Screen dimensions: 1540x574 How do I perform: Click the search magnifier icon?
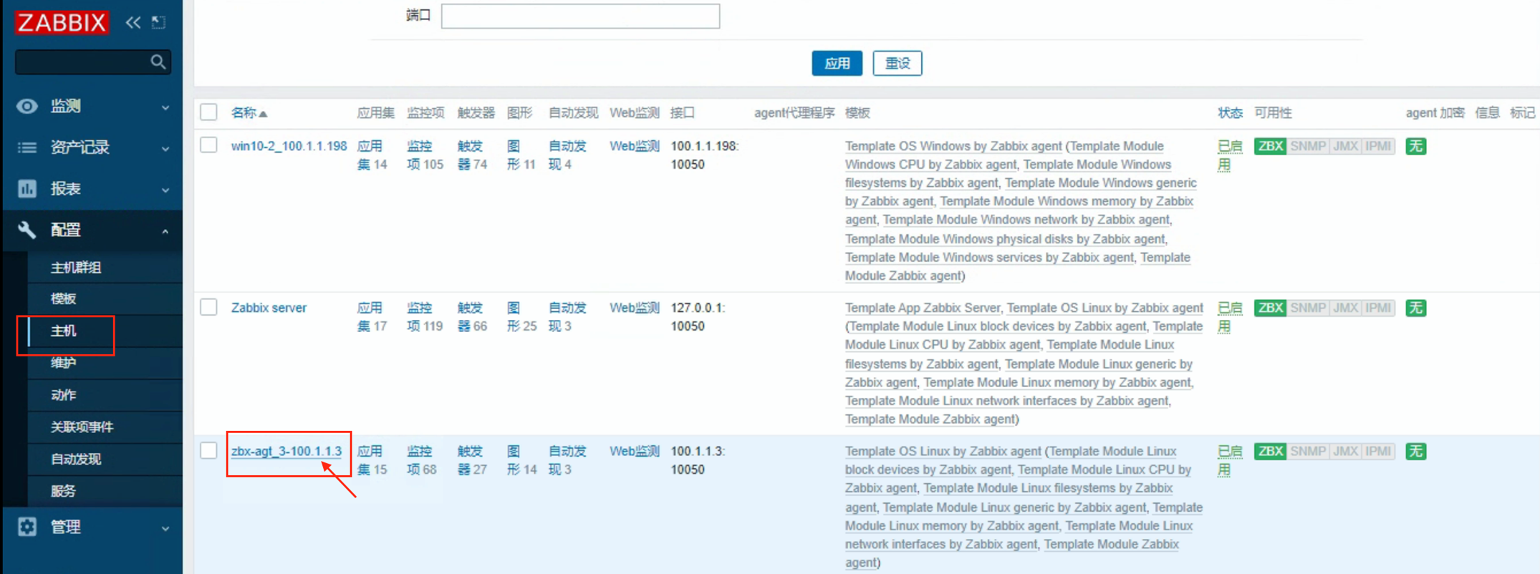coord(158,62)
